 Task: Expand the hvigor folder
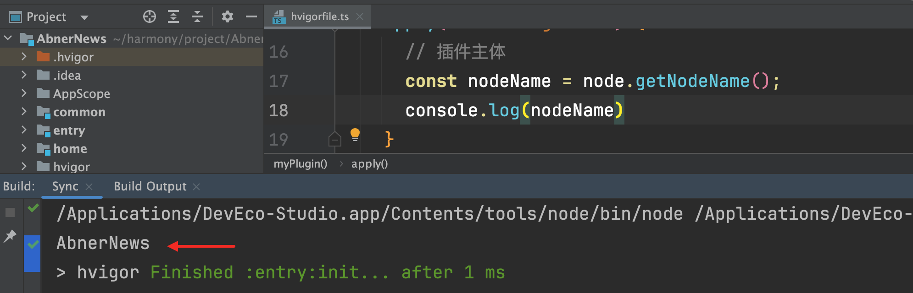[24, 167]
